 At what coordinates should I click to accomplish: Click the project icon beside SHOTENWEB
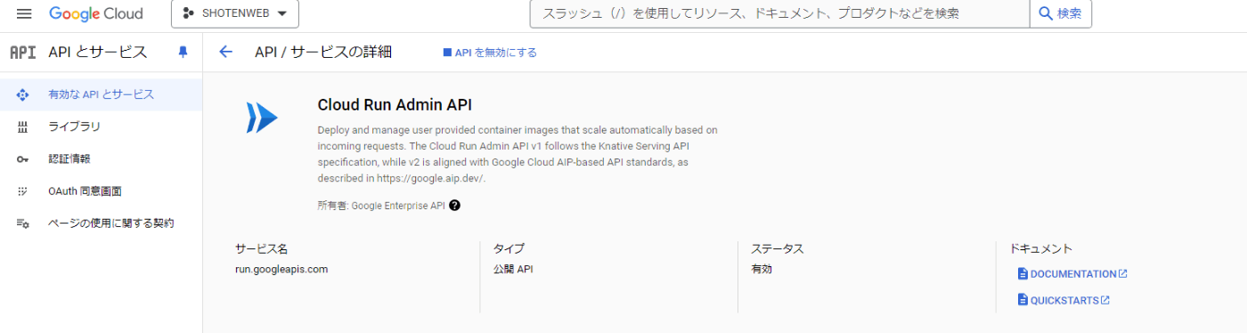188,14
